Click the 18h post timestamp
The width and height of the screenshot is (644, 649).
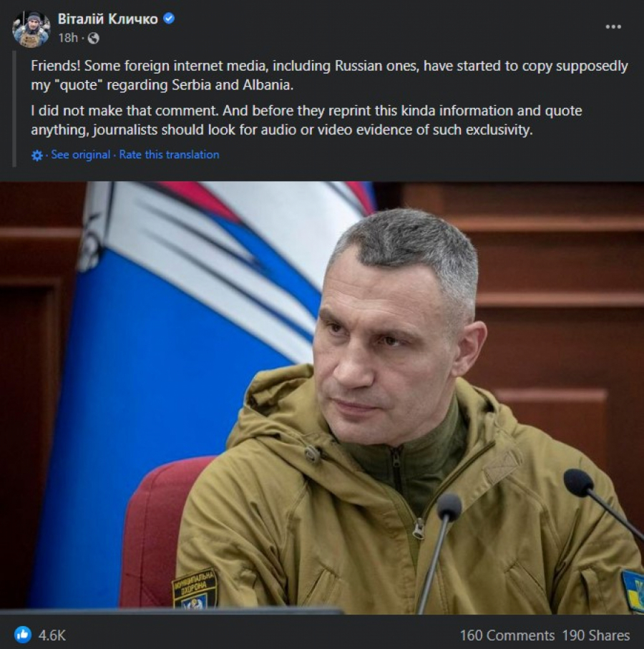[68, 38]
